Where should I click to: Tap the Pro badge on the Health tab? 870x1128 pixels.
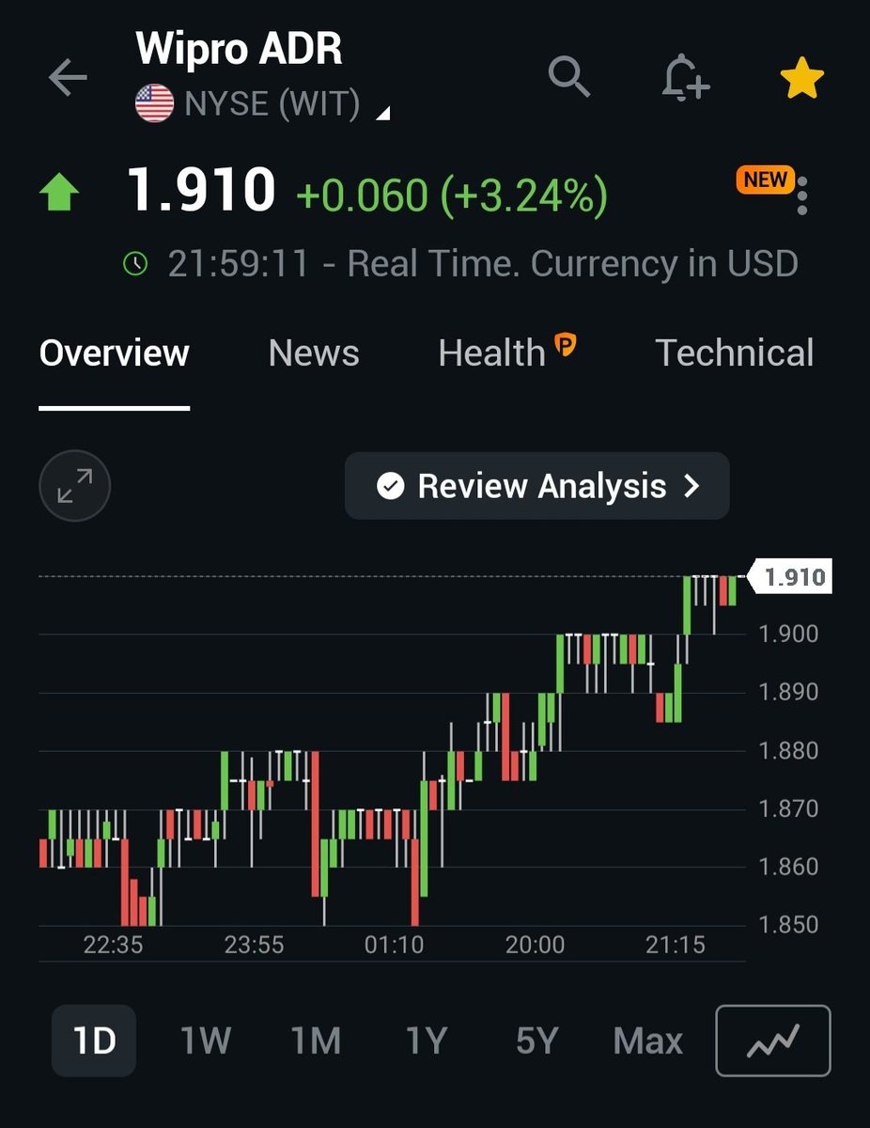click(x=566, y=345)
